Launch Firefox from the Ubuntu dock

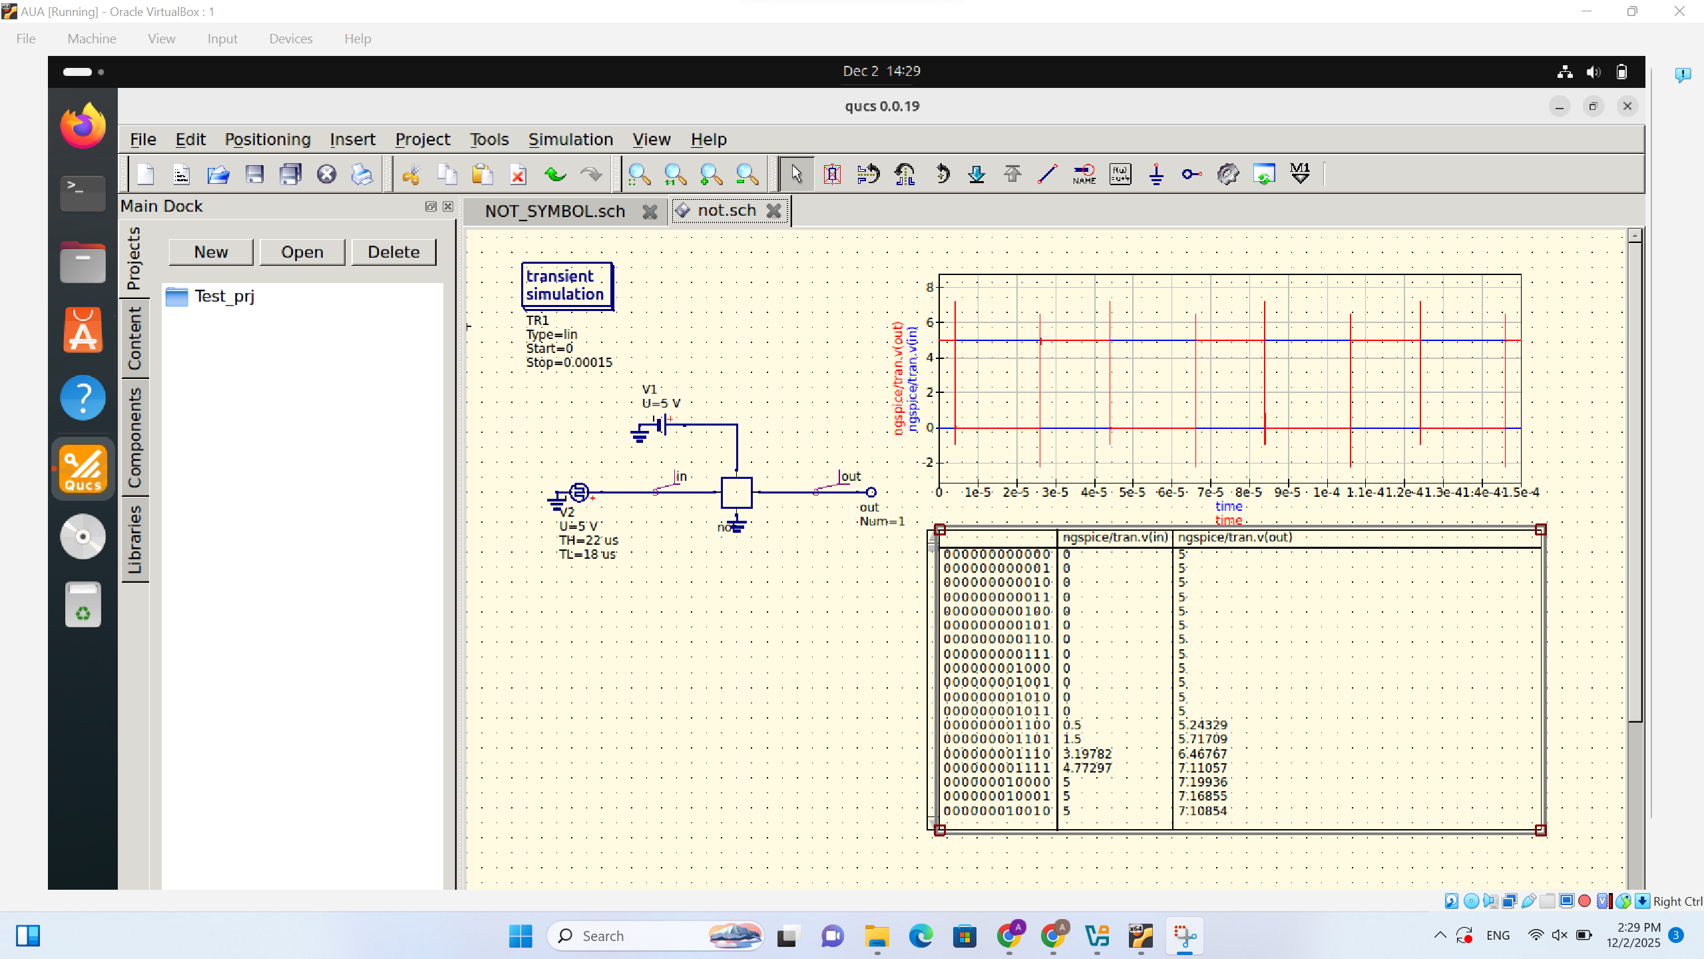pos(83,126)
